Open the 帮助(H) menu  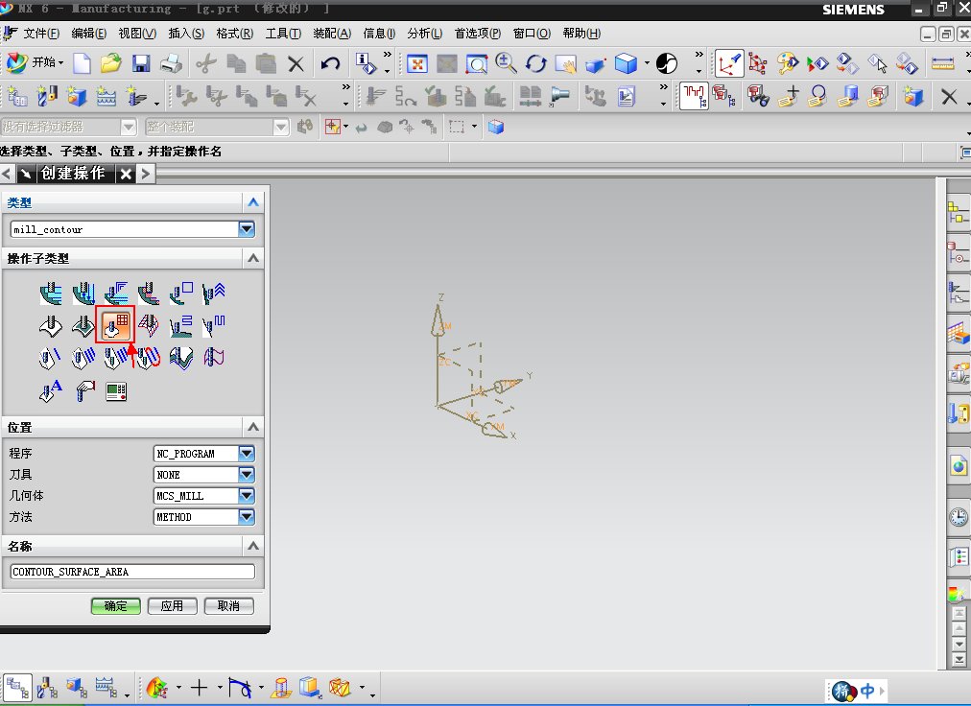pyautogui.click(x=580, y=34)
